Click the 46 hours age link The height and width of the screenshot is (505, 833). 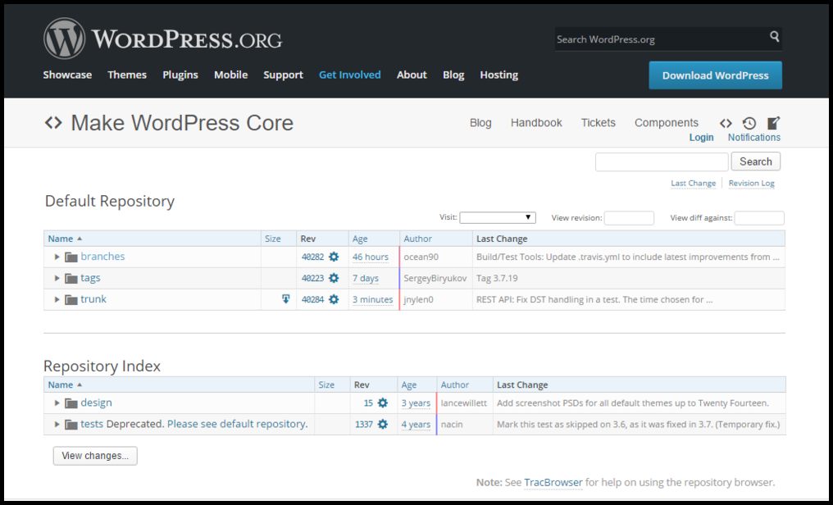pos(371,257)
